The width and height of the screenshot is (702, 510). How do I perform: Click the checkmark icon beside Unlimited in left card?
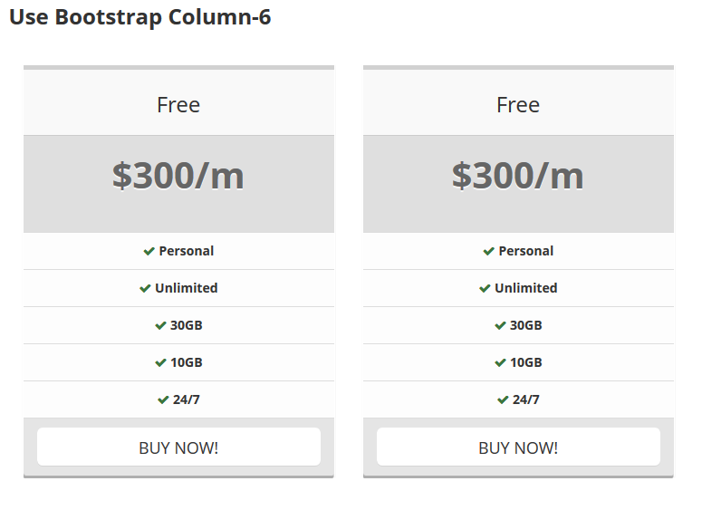pos(145,288)
